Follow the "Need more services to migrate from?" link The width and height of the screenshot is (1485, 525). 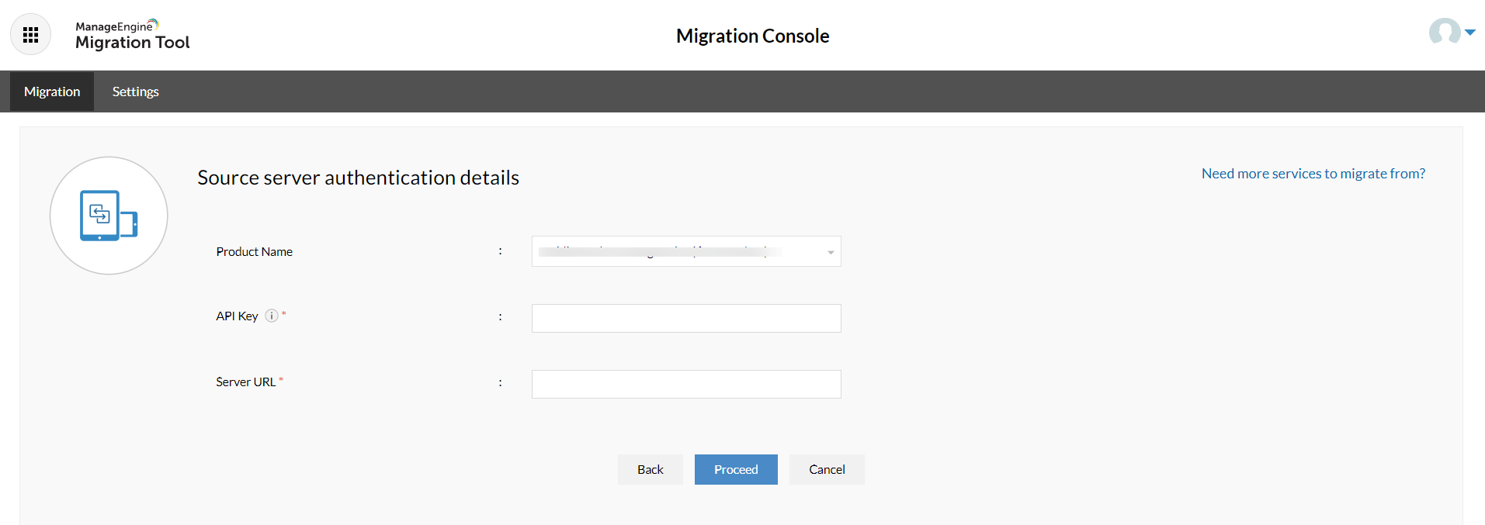(1313, 174)
